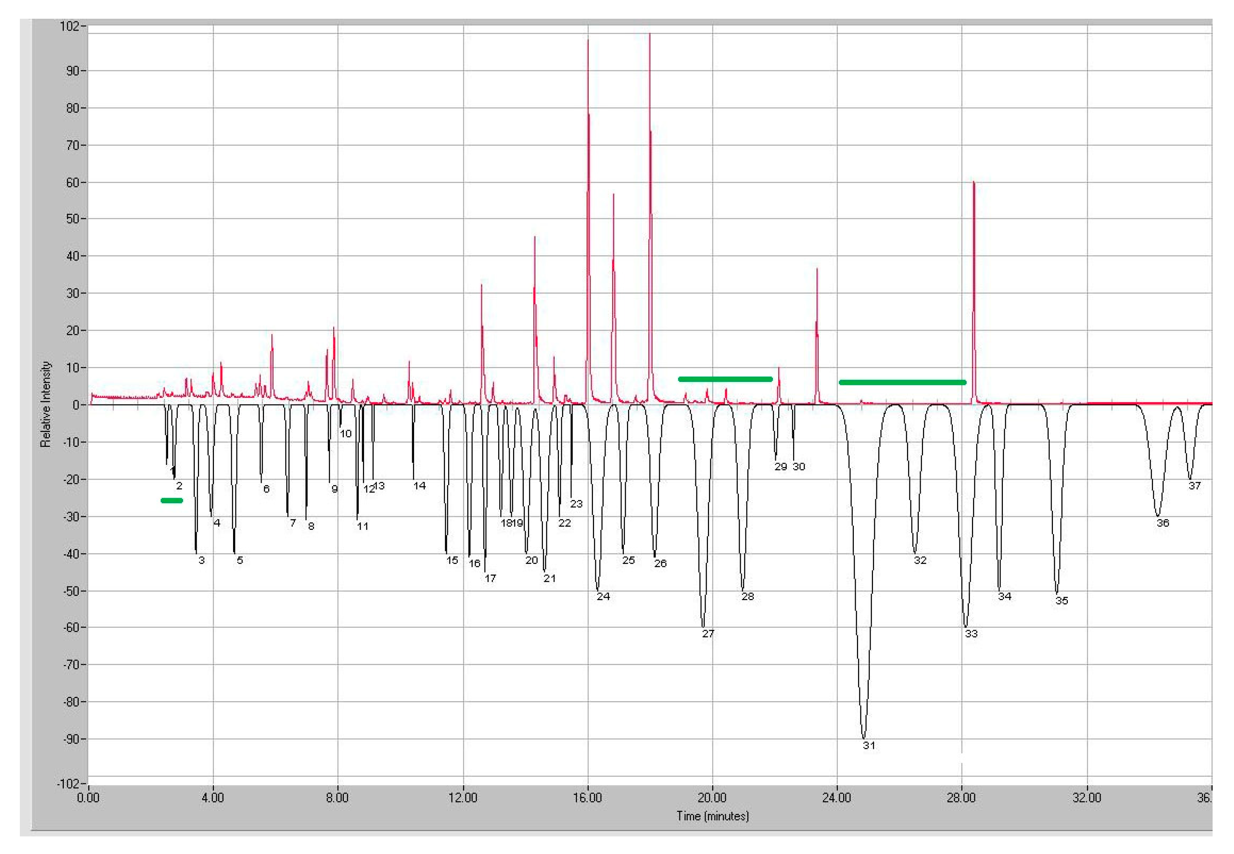The image size is (1234, 854).
Task: Click the 16.00 tick label on time axis
Action: tap(587, 798)
